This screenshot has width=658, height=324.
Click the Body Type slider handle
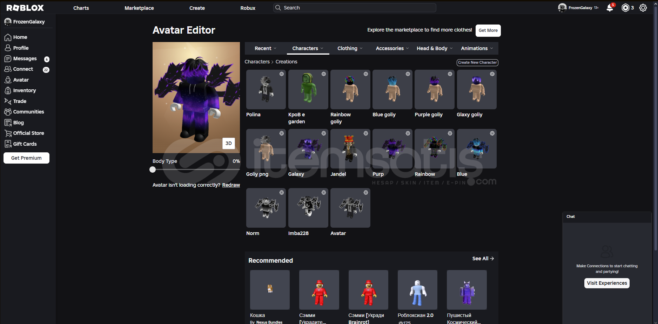(153, 170)
